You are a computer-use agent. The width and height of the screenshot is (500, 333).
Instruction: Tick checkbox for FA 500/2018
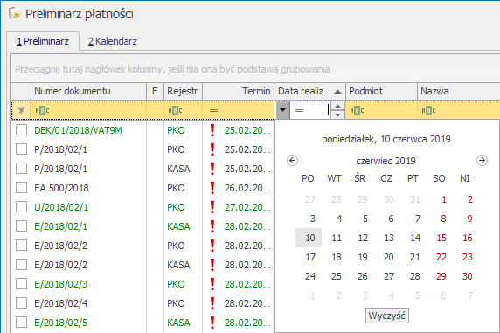click(21, 188)
